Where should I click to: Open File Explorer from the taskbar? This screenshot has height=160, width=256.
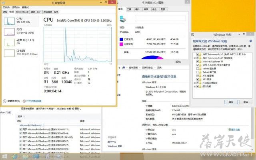pyautogui.click(x=25, y=156)
